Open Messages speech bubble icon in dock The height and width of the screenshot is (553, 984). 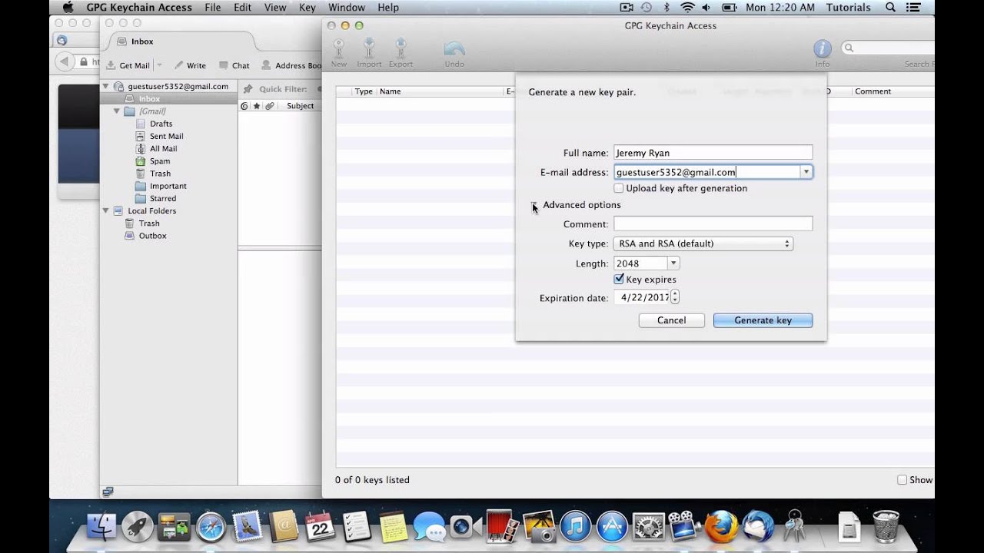(x=429, y=527)
